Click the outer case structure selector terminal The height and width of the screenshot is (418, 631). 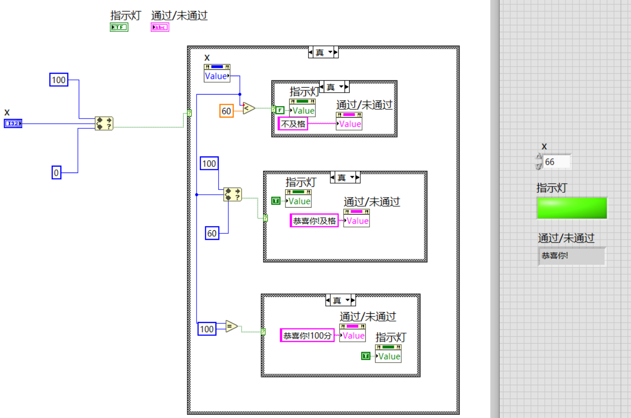(189, 113)
